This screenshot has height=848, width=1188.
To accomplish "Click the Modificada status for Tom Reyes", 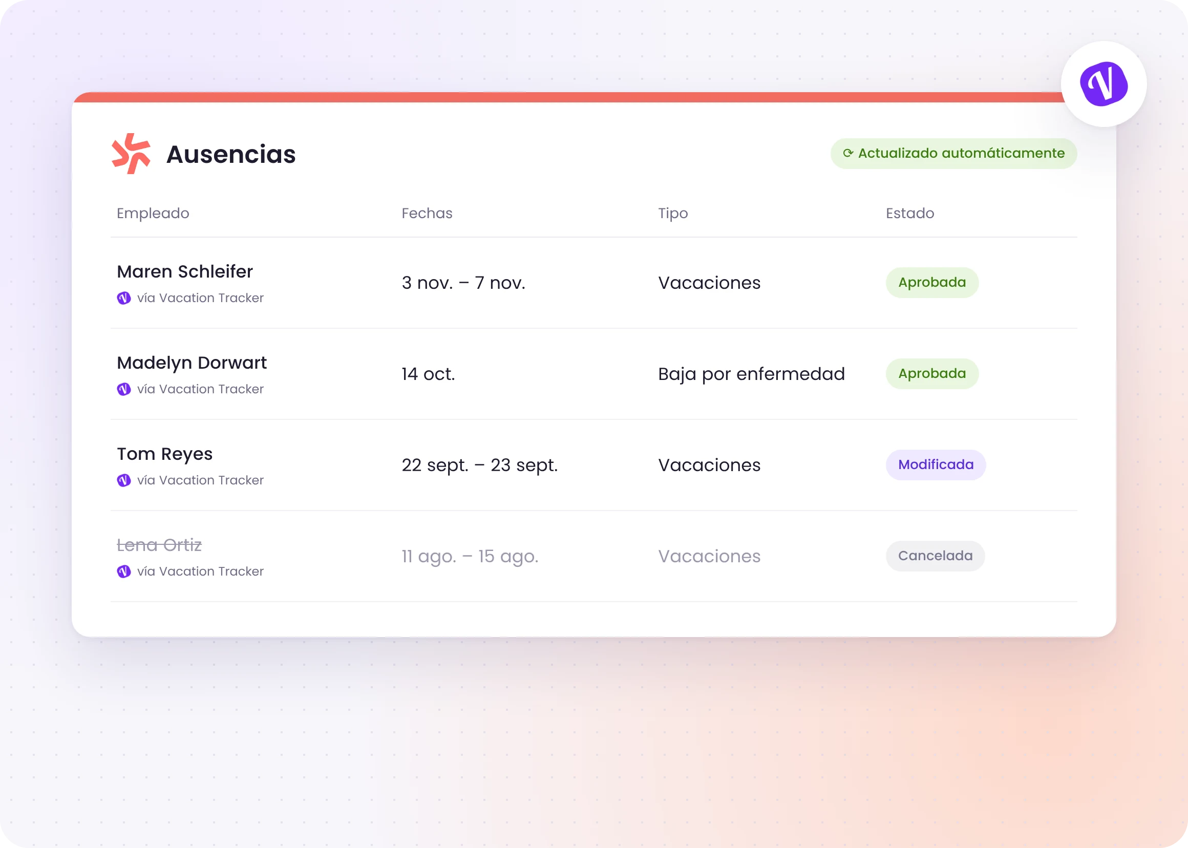I will pyautogui.click(x=935, y=465).
